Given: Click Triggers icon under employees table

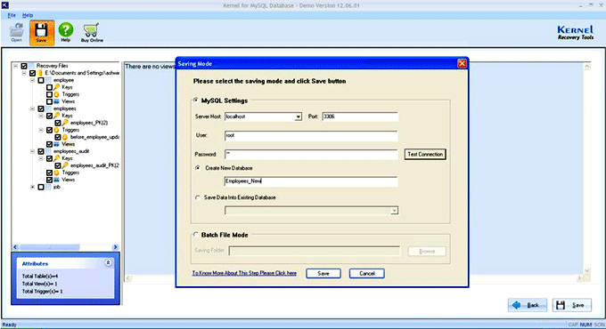Looking at the screenshot, I should 57,130.
